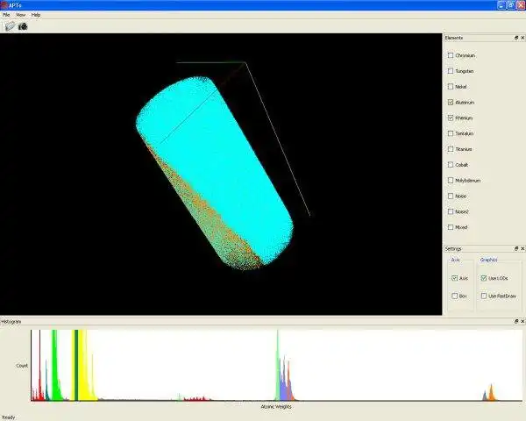
Task: Click the APTs application icon in title bar
Action: click(x=4, y=5)
